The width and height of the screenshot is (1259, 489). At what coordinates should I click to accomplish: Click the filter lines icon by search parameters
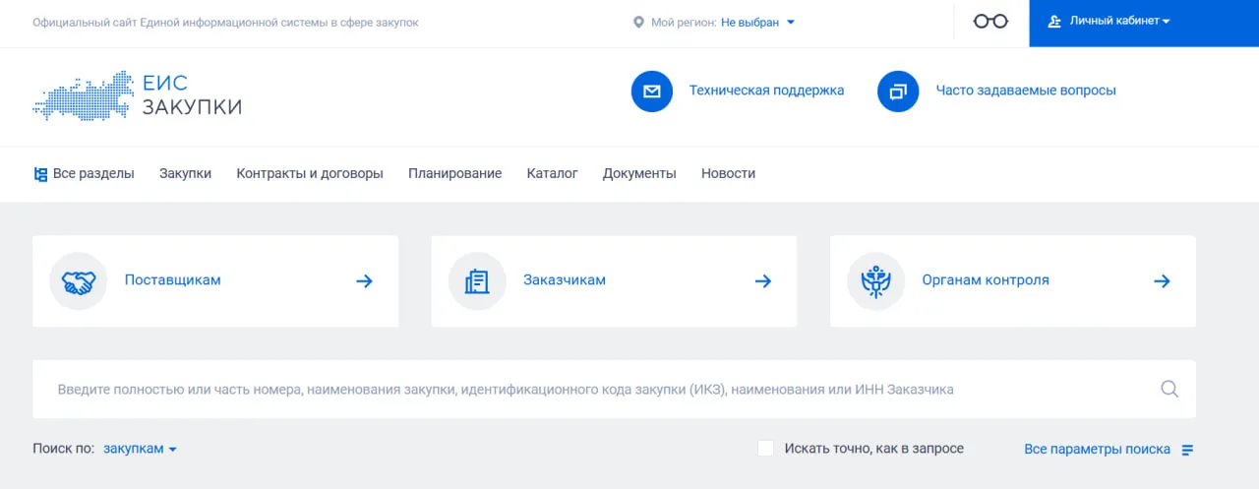coord(1187,450)
